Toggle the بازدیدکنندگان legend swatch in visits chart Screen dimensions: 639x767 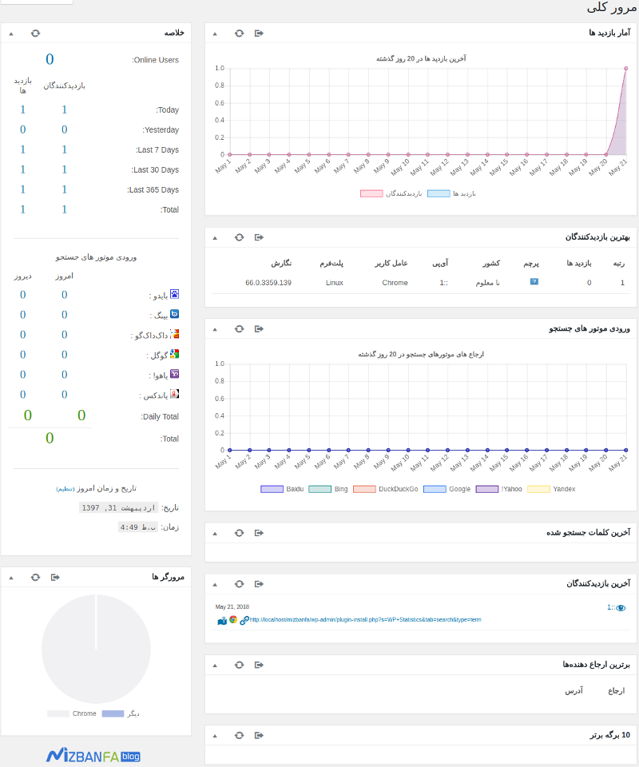[x=371, y=193]
